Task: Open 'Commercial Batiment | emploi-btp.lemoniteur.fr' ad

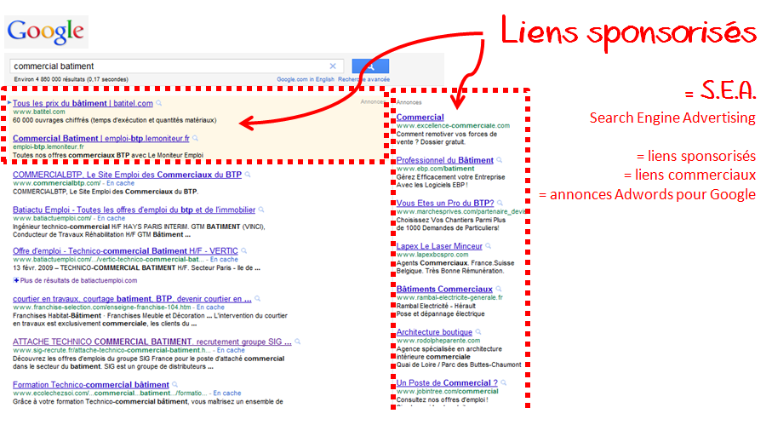Action: pyautogui.click(x=101, y=138)
